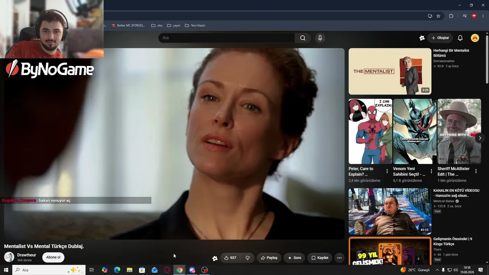Open the 99 YIL Gelişmek video thumbnail
Image resolution: width=489 pixels, height=275 pixels.
pos(390,251)
